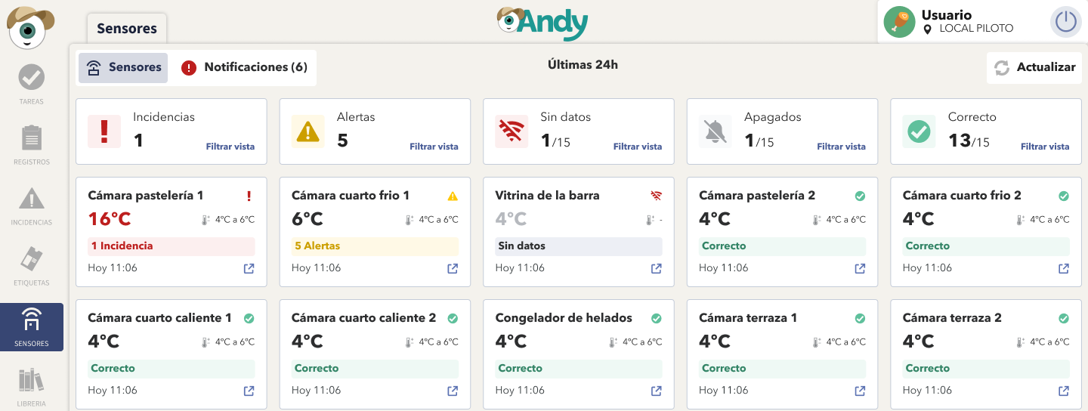Select the Sensores view tab
1088x411 pixels.
tap(123, 67)
